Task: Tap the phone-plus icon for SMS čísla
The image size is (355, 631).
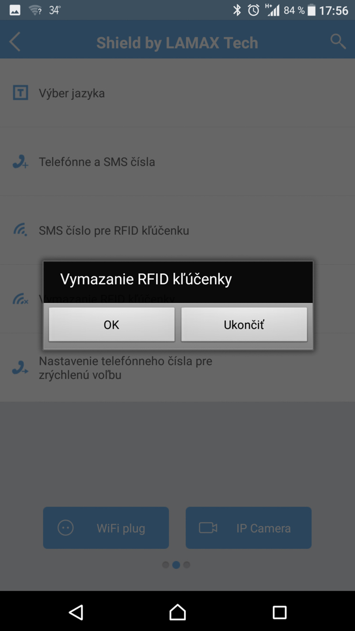Action: pos(20,162)
